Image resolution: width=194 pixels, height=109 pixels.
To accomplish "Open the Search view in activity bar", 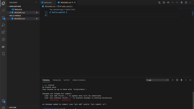I will tap(3, 10).
